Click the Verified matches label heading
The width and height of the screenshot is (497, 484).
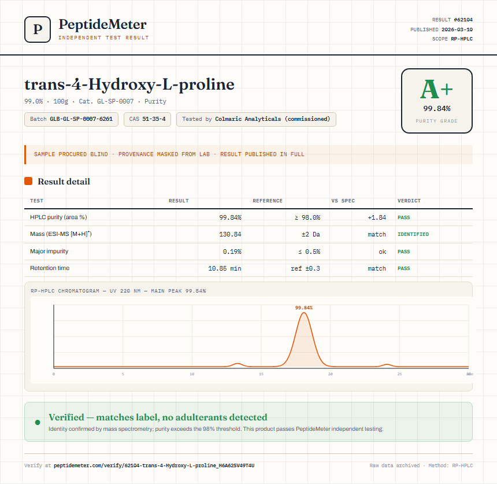point(158,417)
